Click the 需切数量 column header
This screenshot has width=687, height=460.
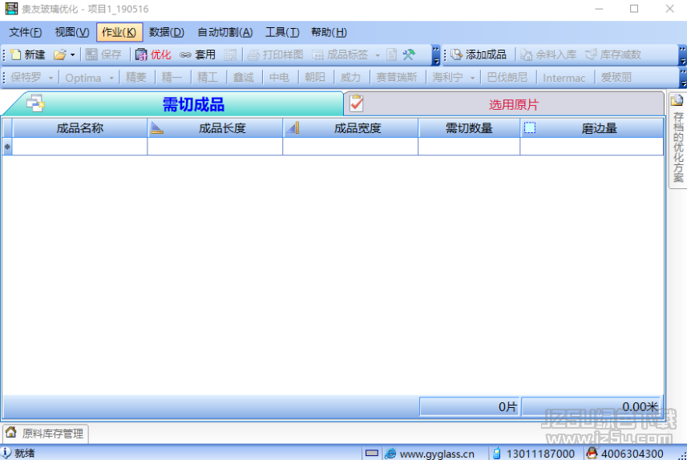469,128
